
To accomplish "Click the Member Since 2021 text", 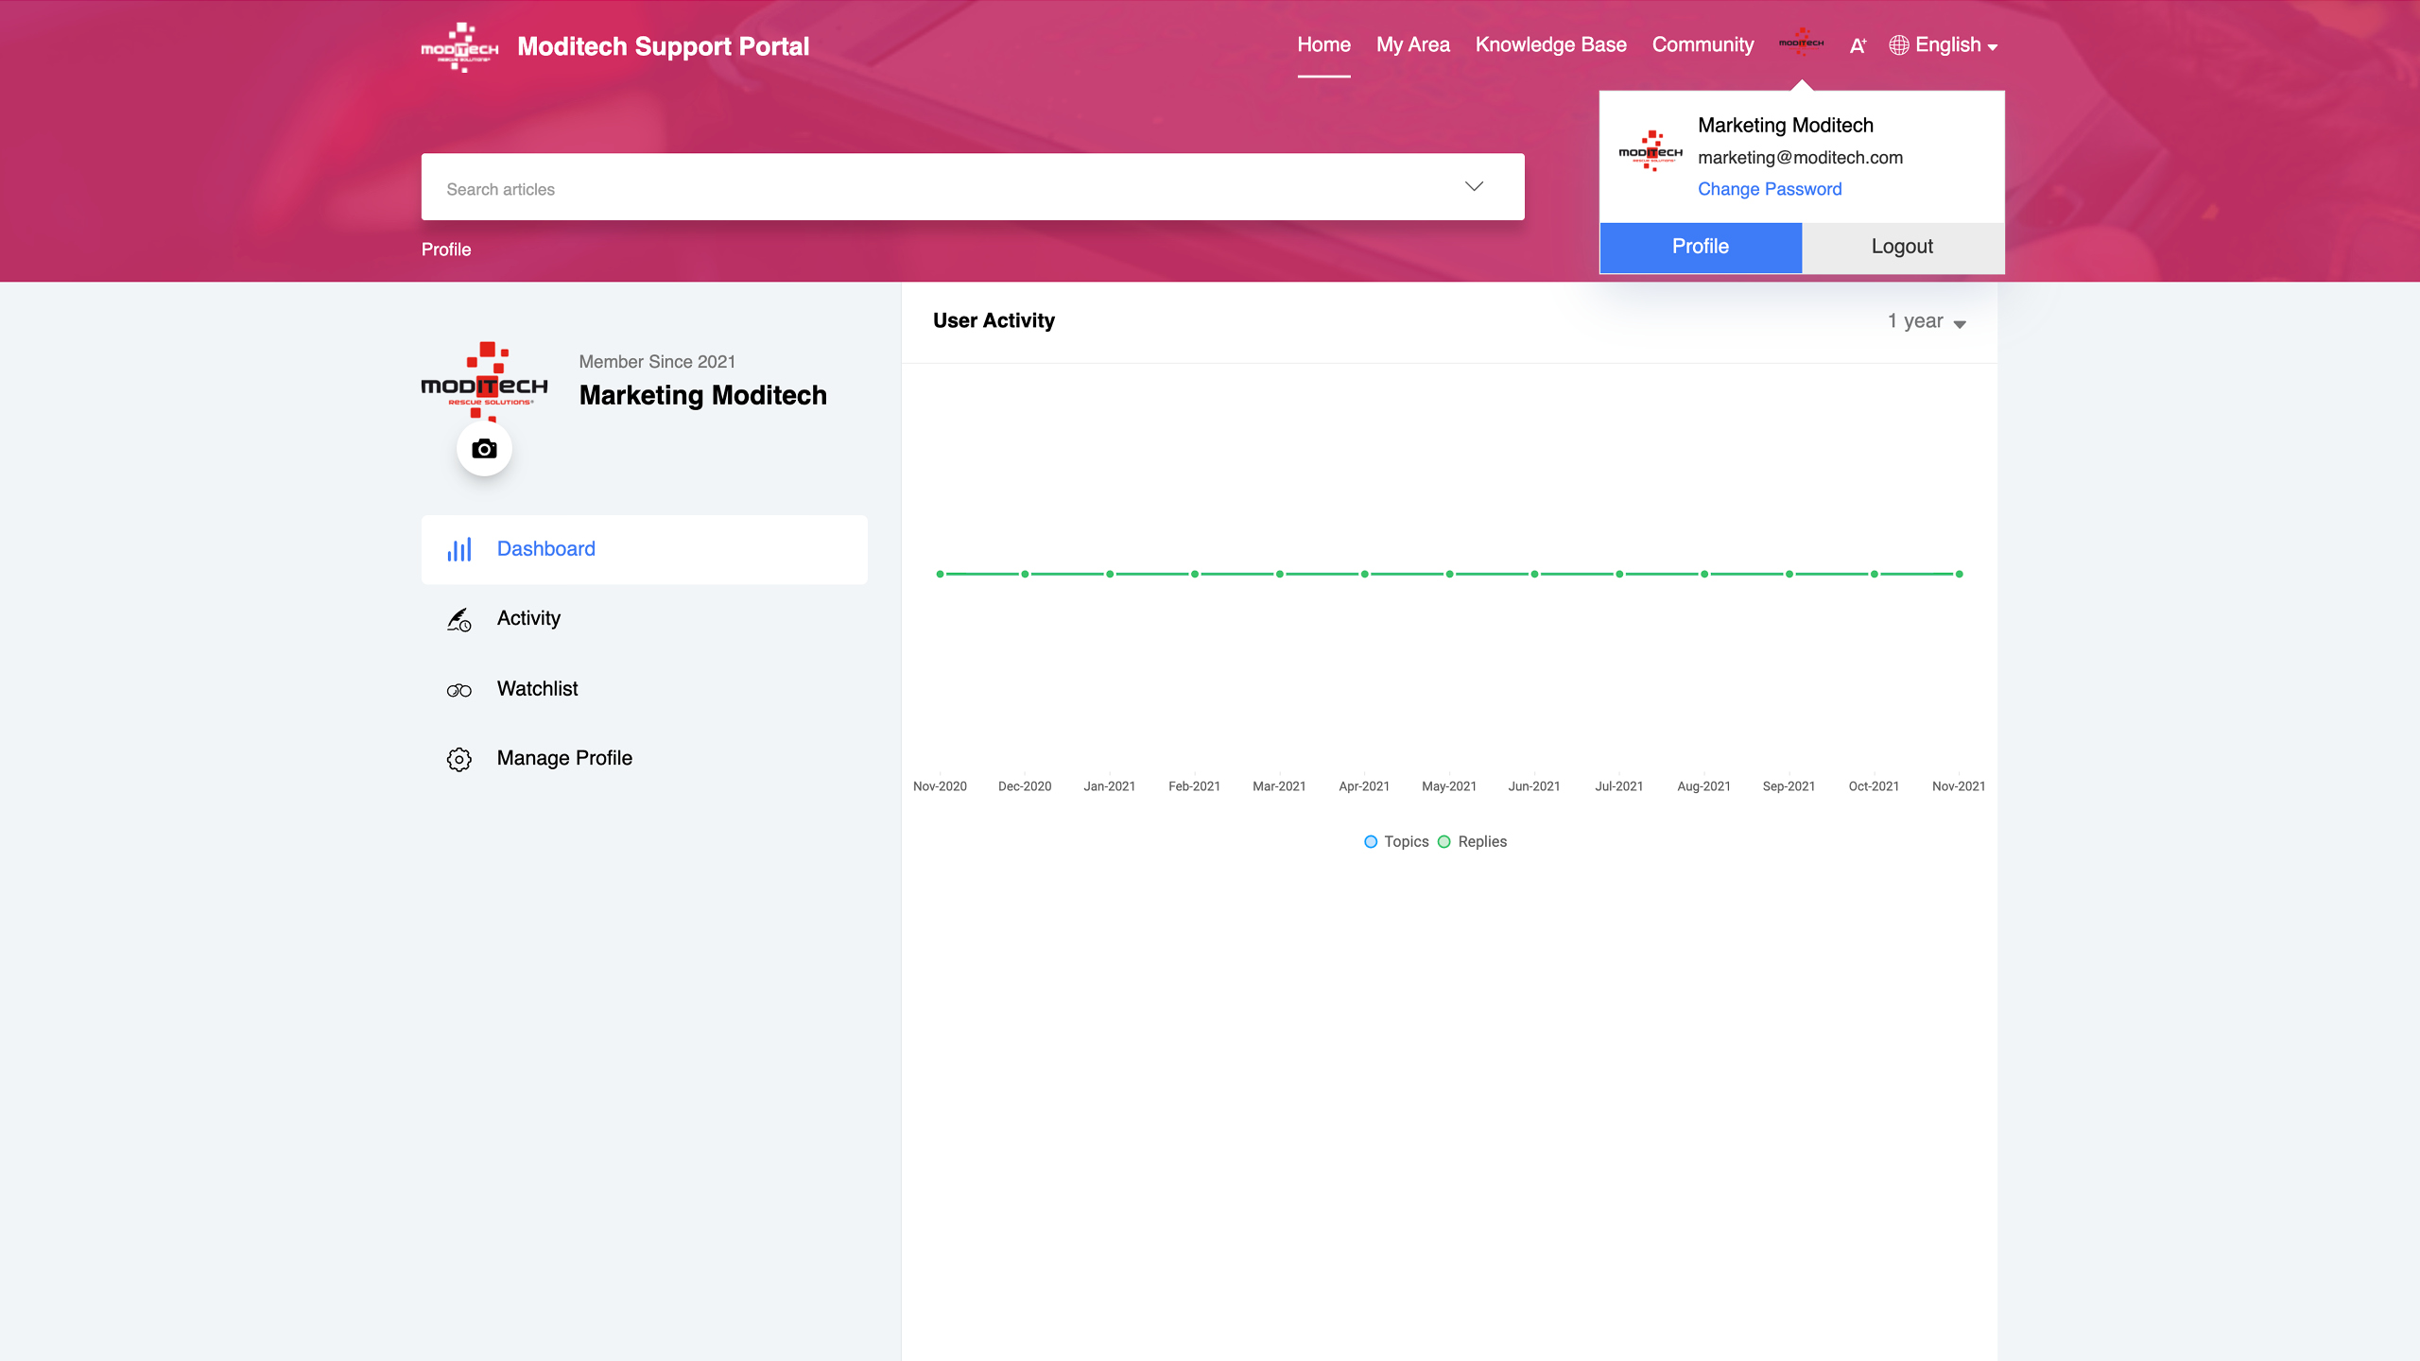I will point(657,362).
